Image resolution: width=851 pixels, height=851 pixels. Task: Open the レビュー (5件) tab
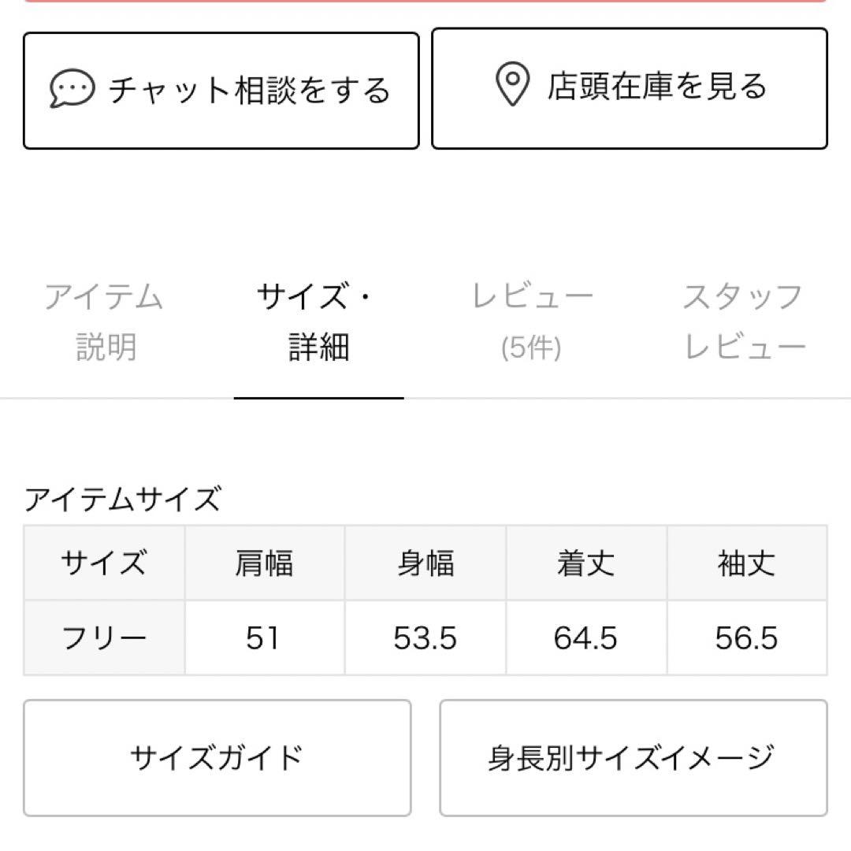pos(532,321)
